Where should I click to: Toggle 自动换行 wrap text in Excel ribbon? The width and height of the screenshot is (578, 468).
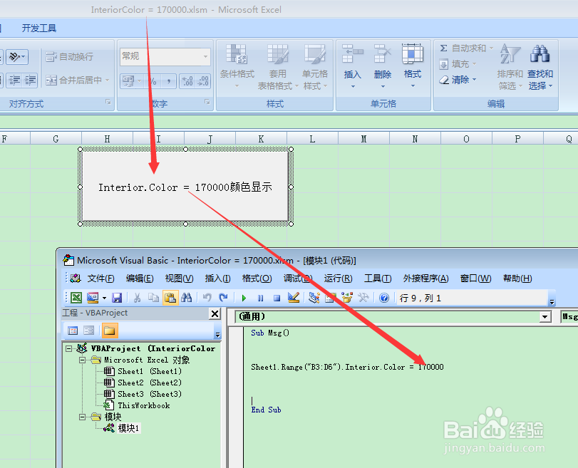(69, 57)
